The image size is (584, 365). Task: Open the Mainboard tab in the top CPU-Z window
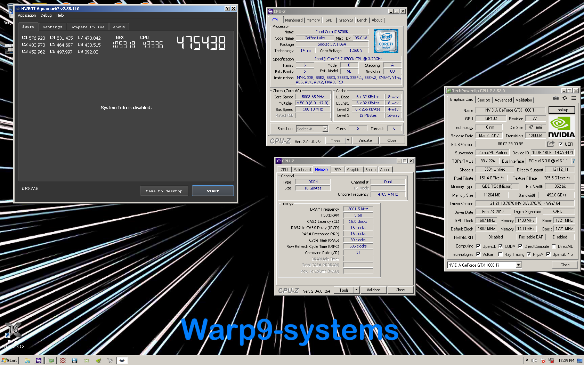tap(294, 20)
